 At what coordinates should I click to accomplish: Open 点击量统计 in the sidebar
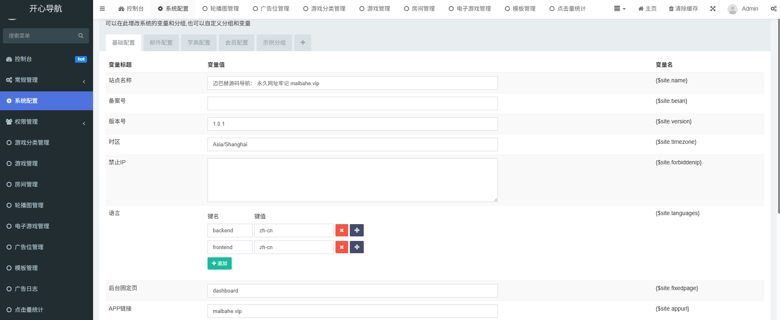(x=46, y=310)
